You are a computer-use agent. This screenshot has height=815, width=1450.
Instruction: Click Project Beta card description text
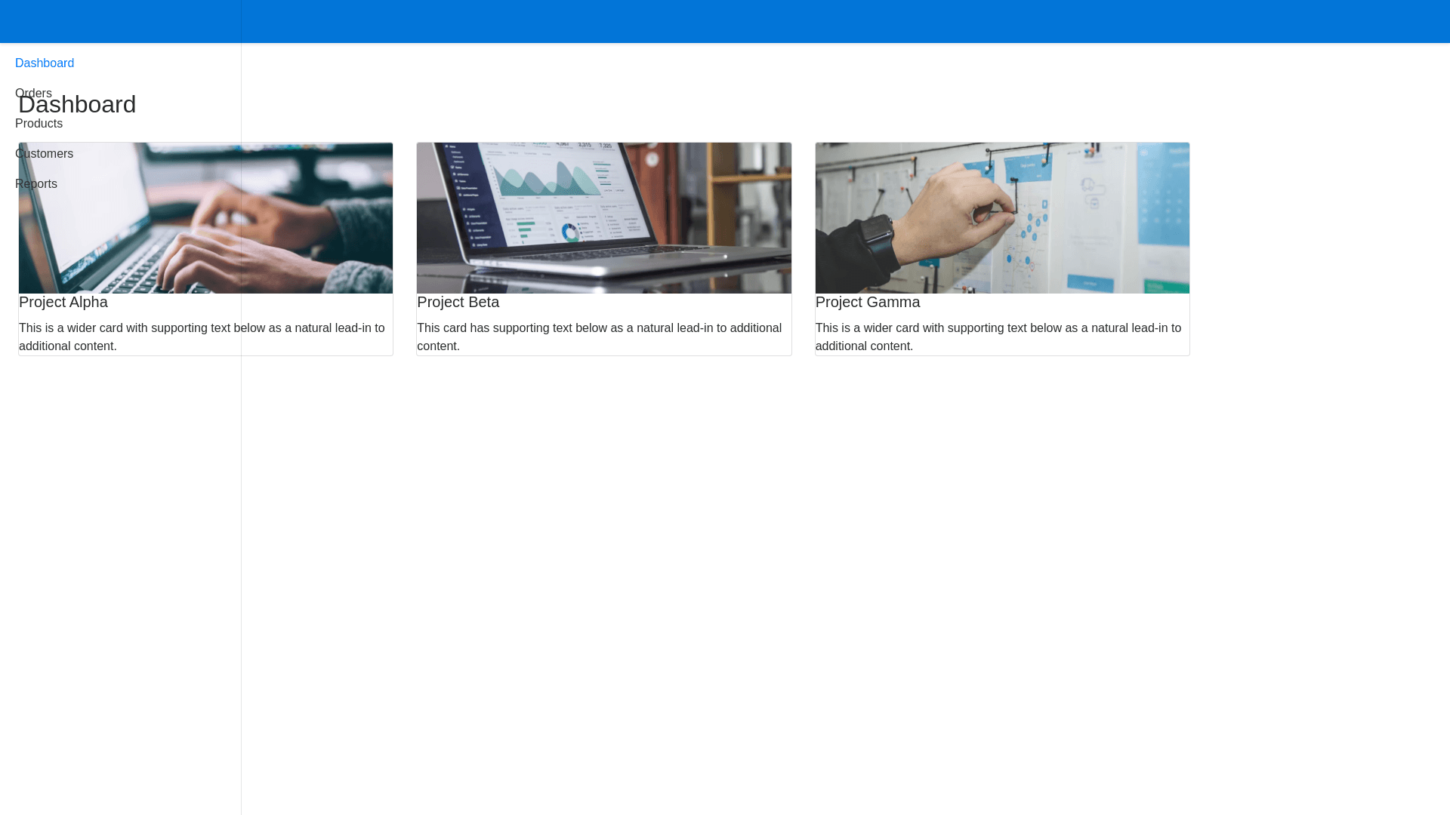tap(599, 337)
